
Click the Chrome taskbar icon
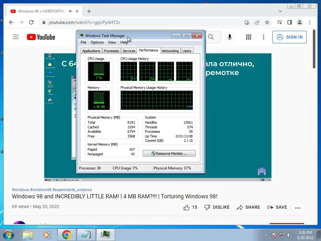click(x=66, y=235)
